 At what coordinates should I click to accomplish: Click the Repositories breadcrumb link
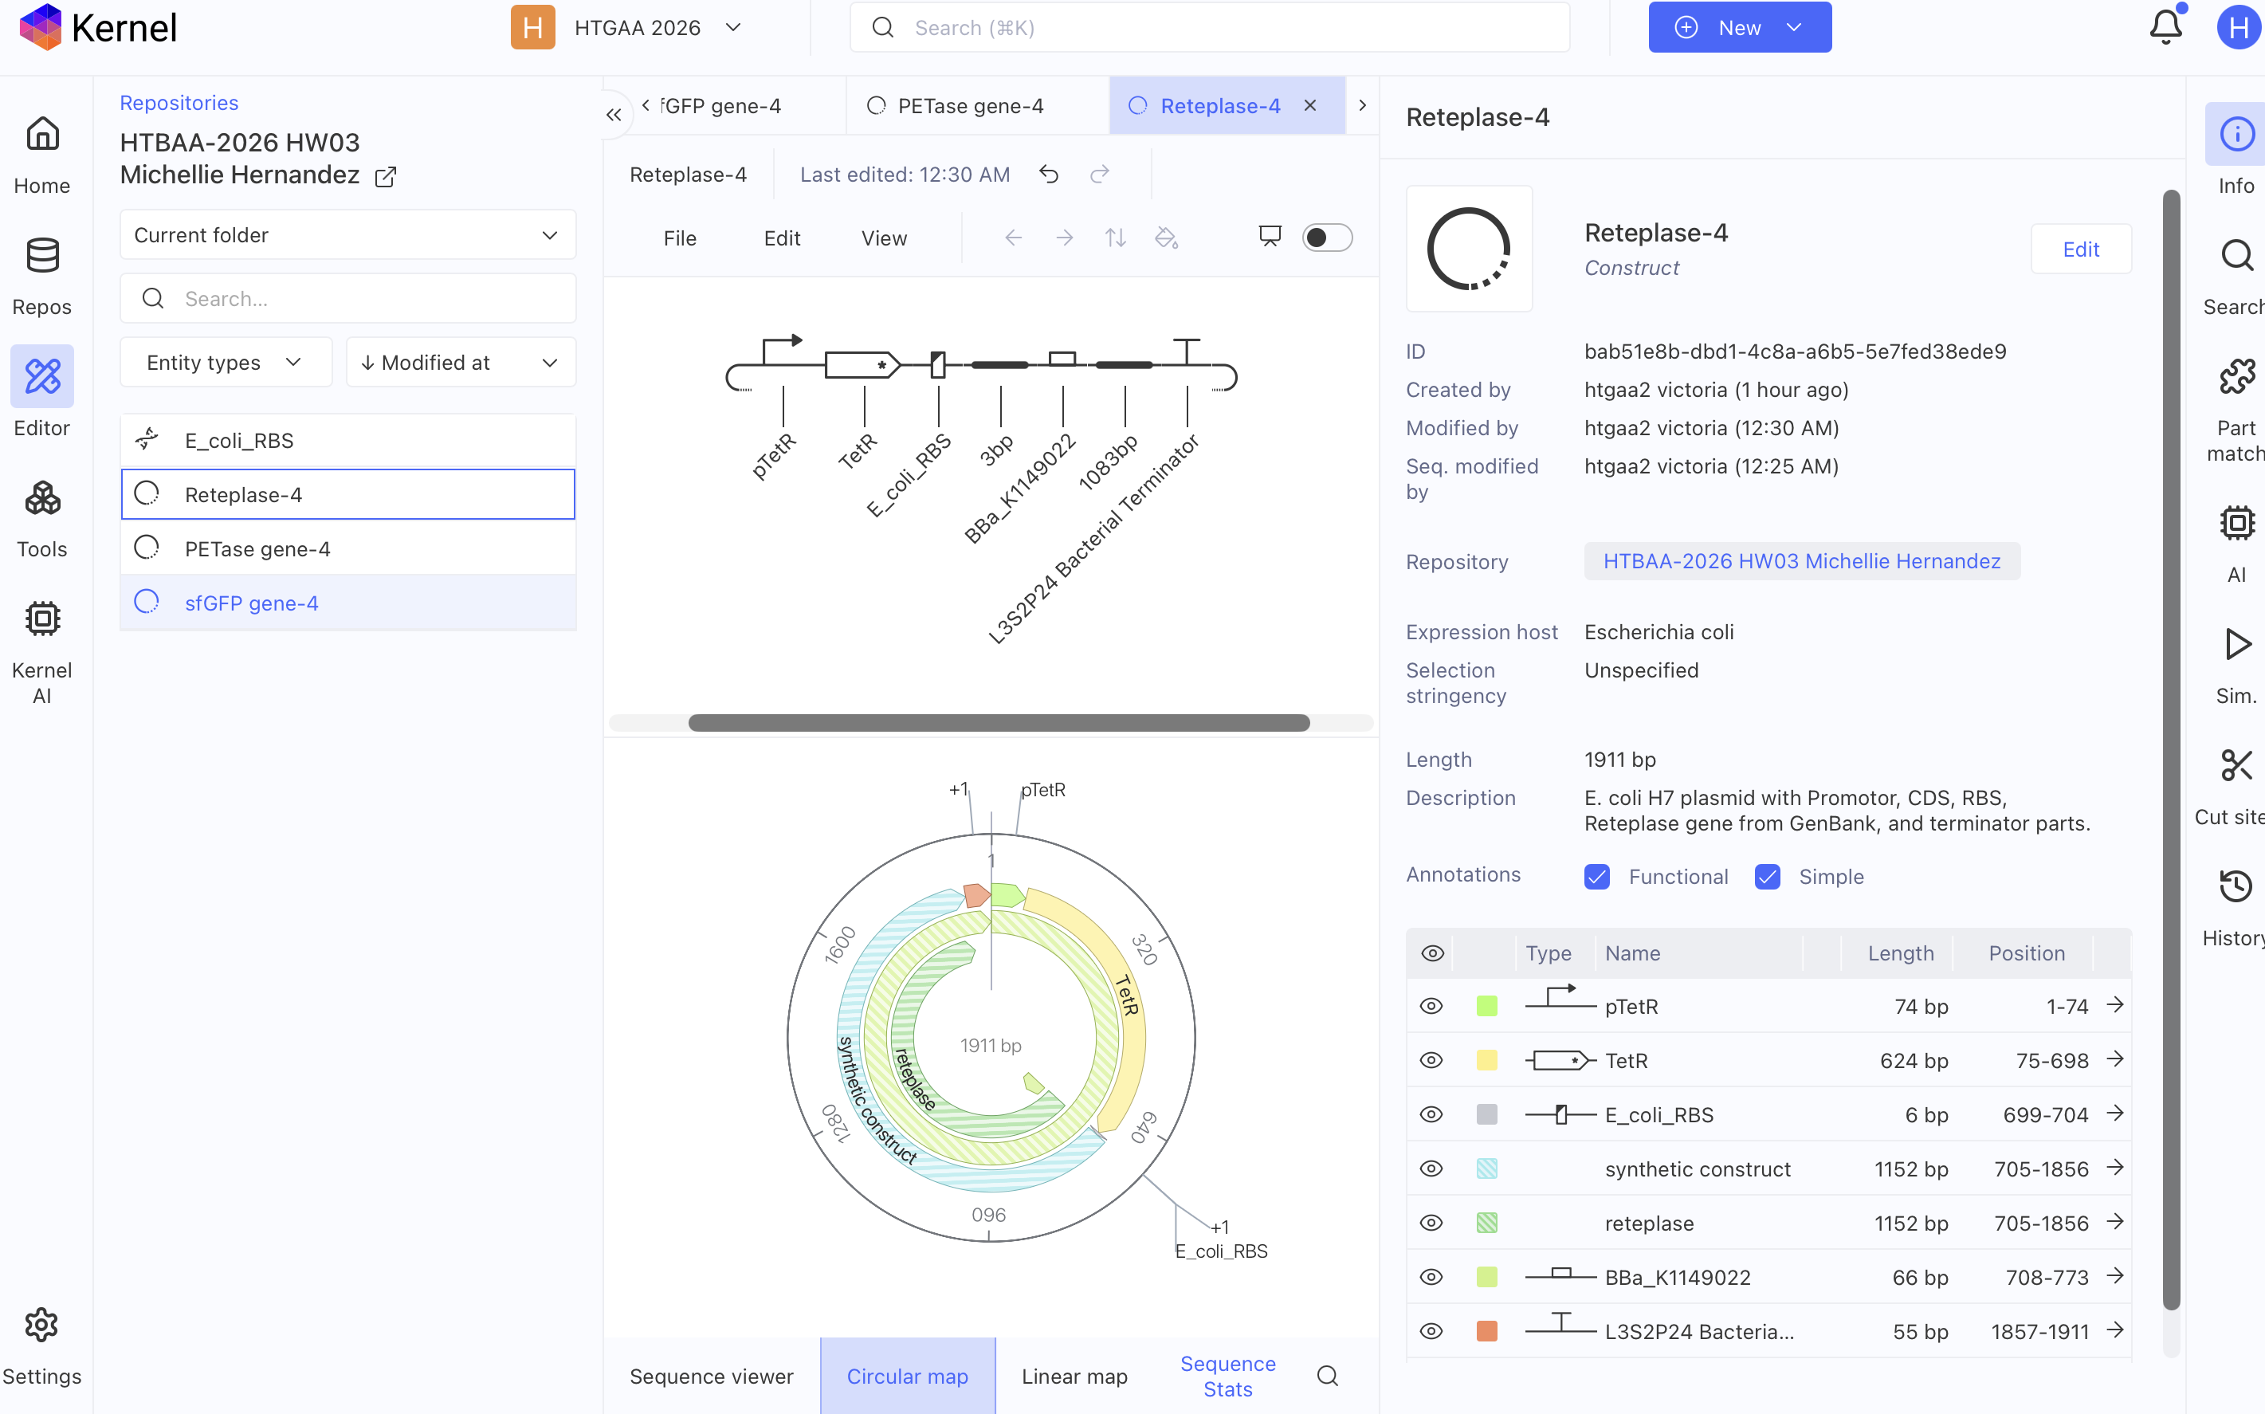[179, 103]
